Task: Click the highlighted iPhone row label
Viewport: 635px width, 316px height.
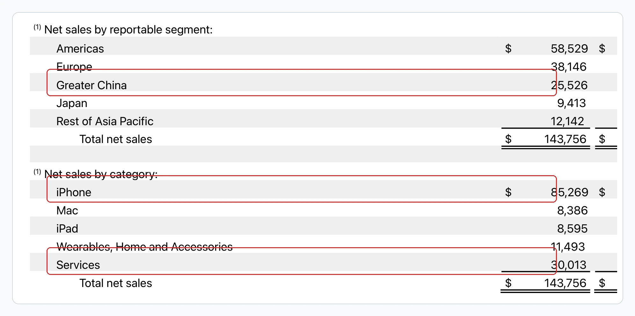Action: click(x=74, y=192)
